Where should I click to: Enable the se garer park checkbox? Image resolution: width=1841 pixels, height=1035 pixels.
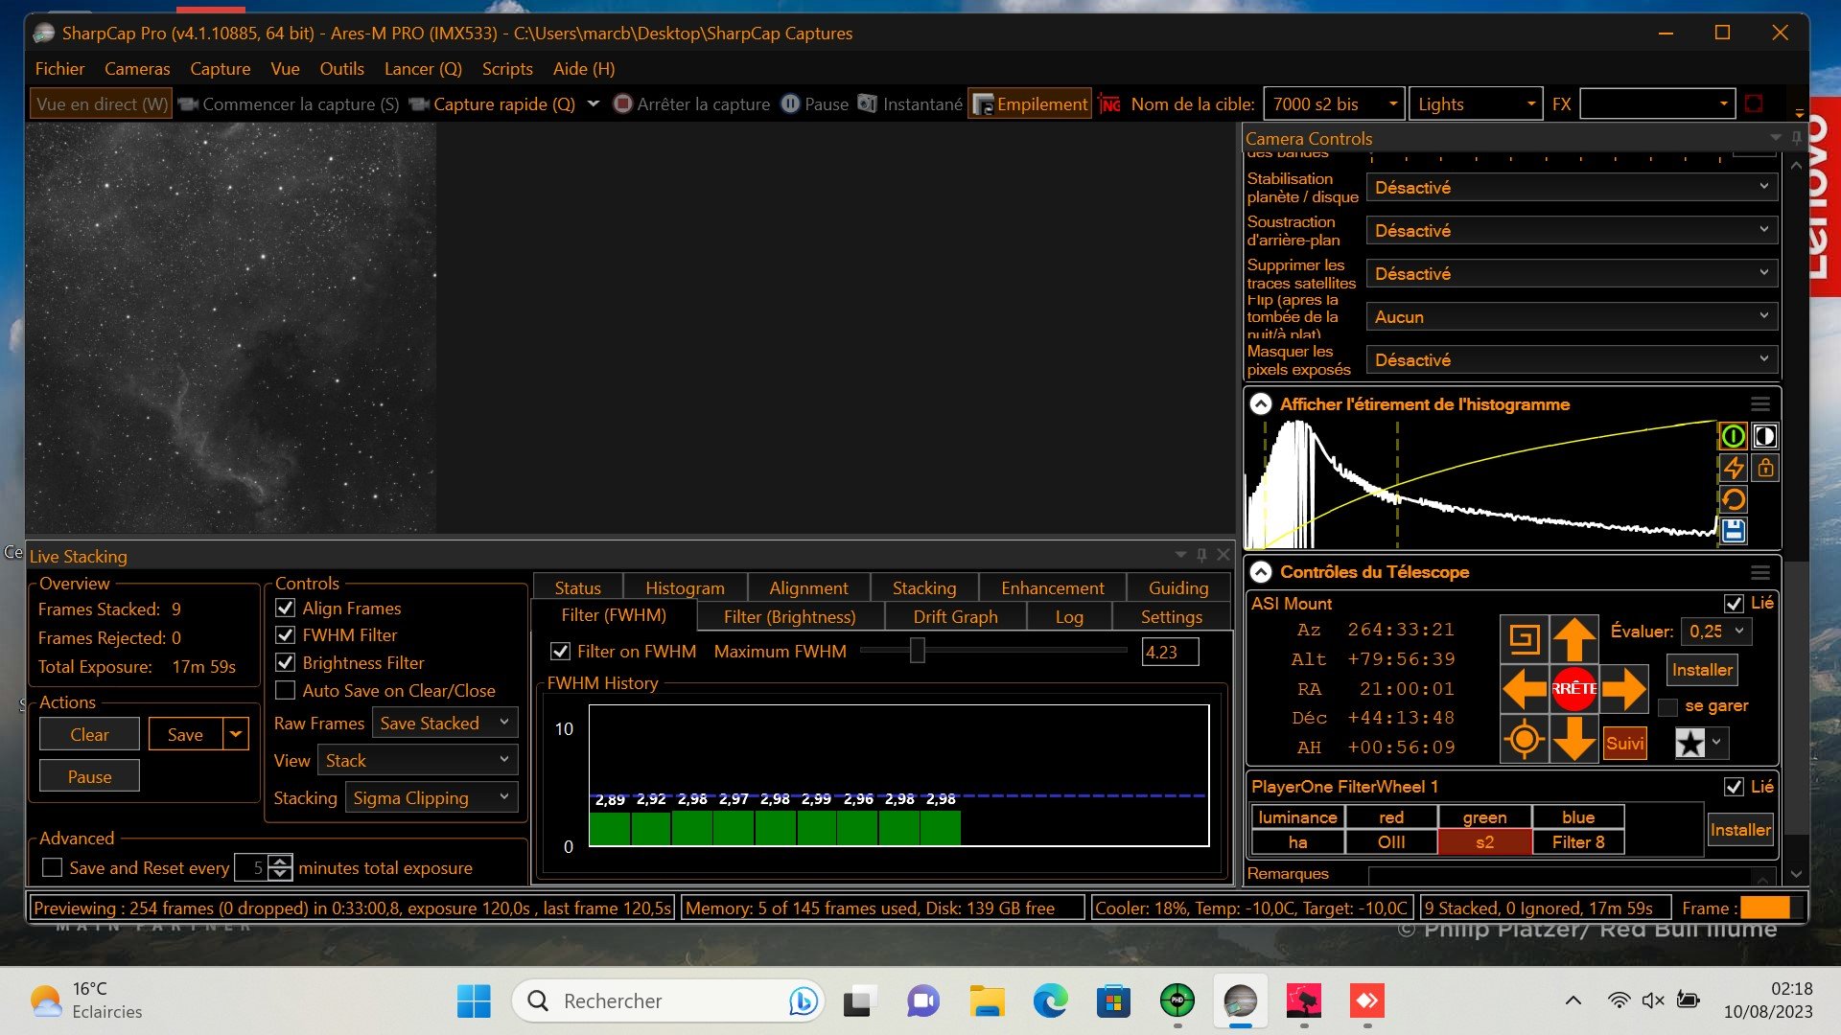[x=1667, y=707]
